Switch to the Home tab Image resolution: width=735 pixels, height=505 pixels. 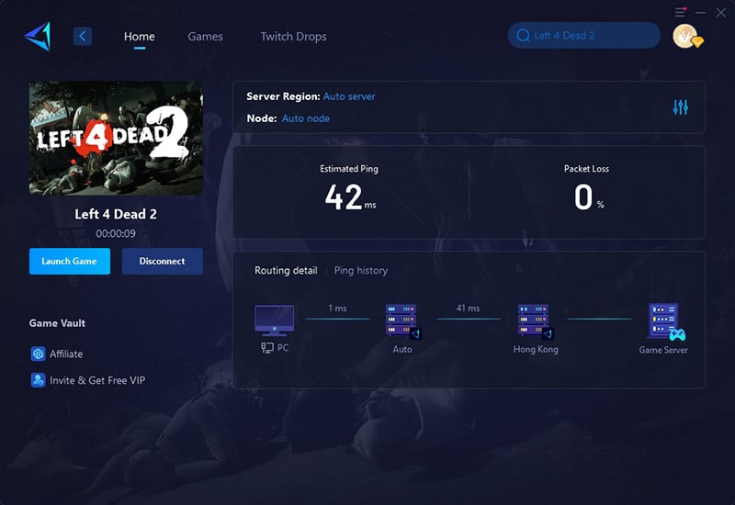(x=140, y=37)
